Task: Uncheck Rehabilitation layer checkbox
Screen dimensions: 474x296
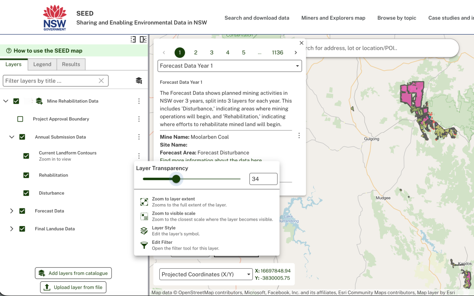Action: [x=26, y=175]
